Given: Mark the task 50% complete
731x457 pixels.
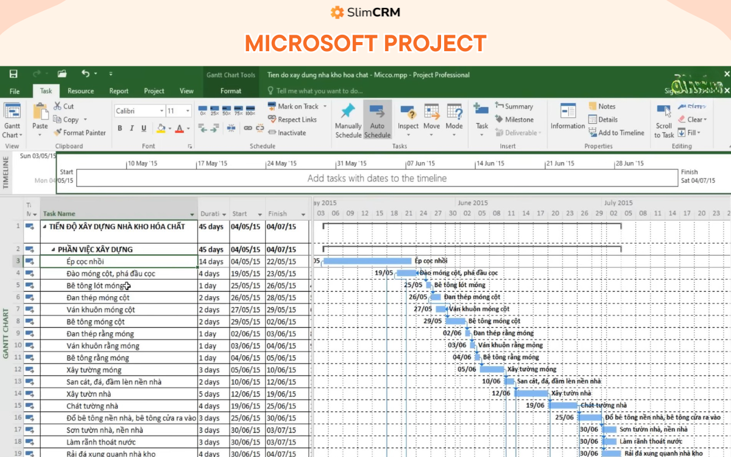Looking at the screenshot, I should [226, 110].
